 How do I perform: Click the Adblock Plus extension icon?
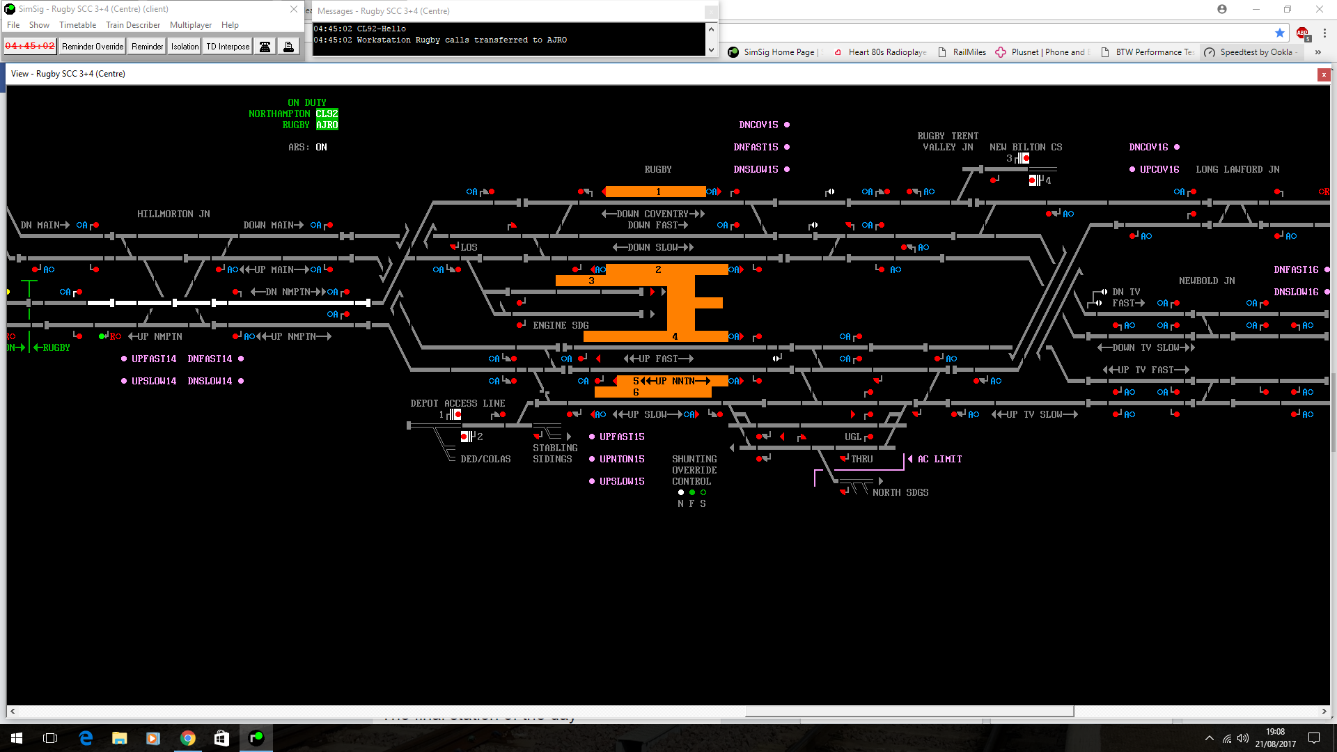1303,33
